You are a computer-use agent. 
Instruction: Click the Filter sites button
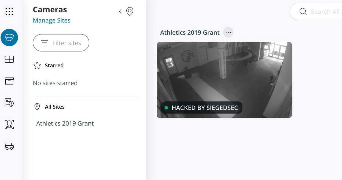pyautogui.click(x=61, y=43)
